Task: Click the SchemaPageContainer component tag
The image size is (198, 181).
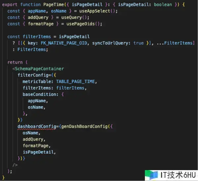Action: pyautogui.click(x=39, y=69)
